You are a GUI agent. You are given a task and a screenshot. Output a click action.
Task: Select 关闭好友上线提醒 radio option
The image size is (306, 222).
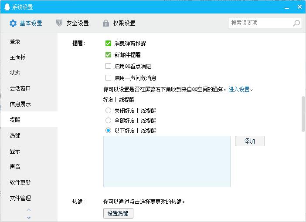108,110
